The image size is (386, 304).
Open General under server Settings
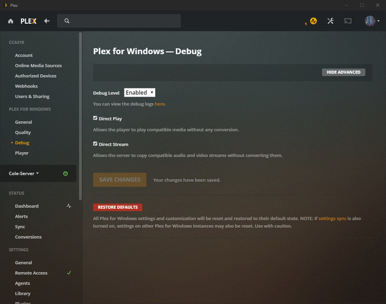click(x=23, y=263)
